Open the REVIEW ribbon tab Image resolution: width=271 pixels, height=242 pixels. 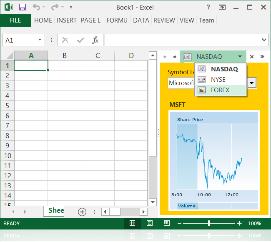[164, 20]
